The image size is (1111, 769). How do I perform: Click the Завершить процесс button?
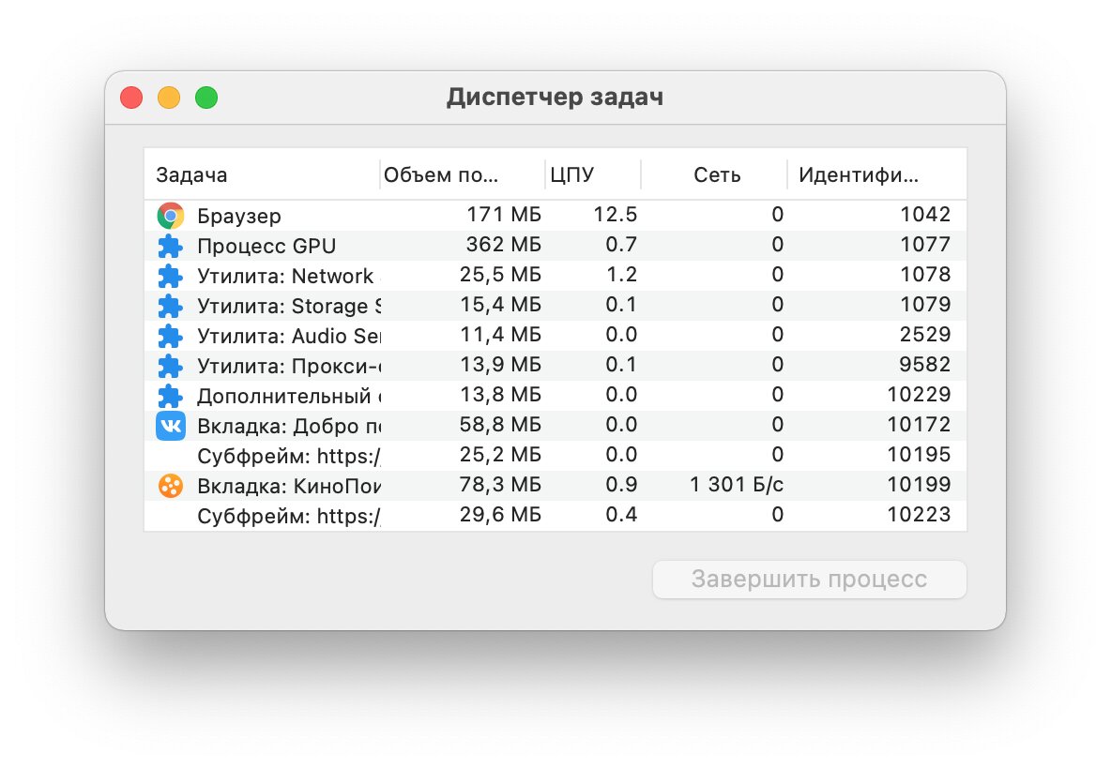809,580
